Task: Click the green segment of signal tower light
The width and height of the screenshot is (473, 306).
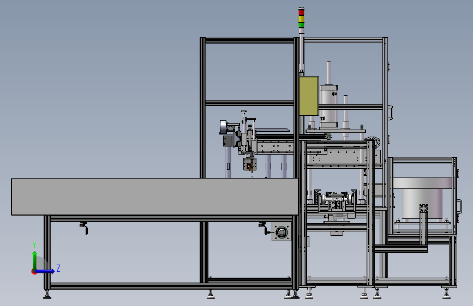Action: (x=301, y=25)
